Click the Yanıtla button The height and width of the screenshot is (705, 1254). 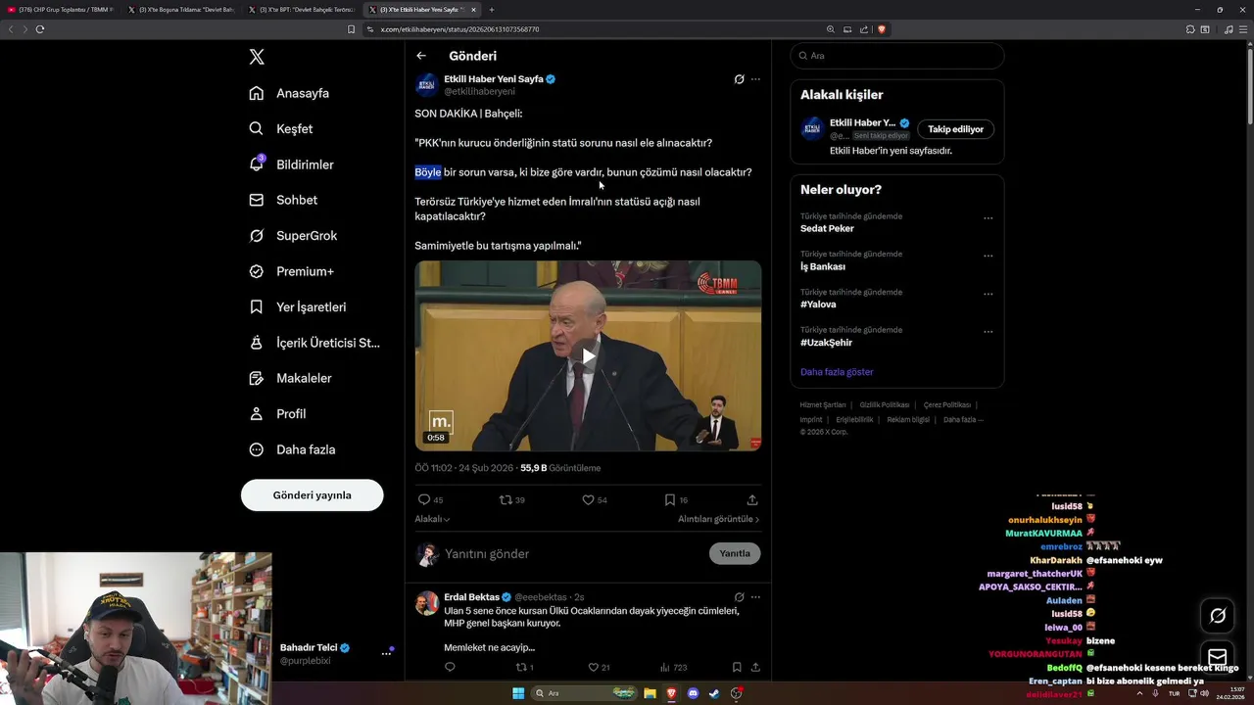pos(735,553)
